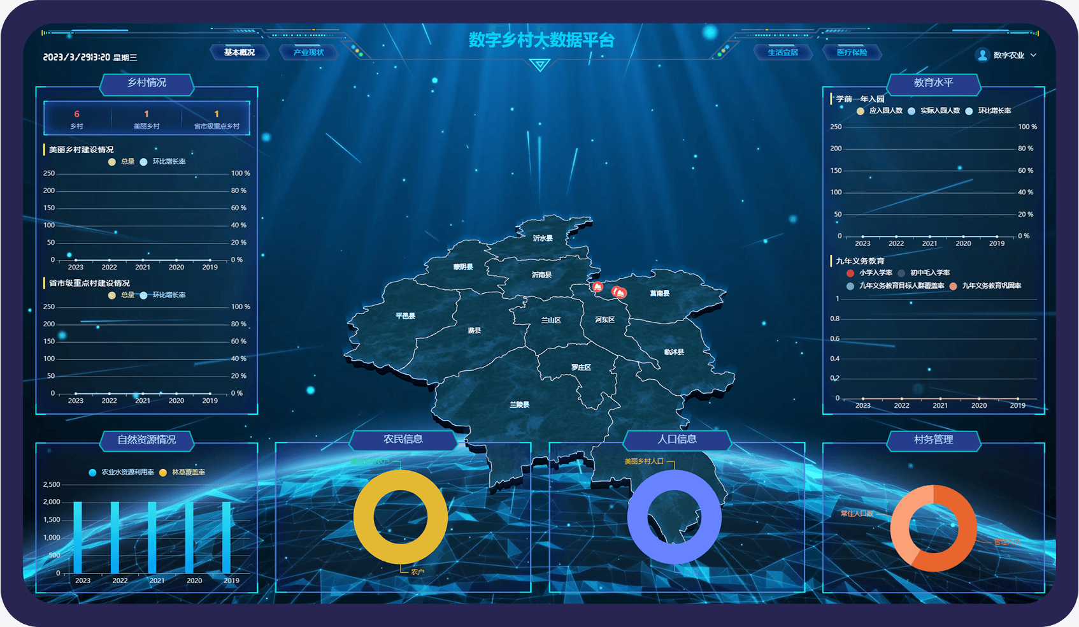Click the 人口信息 panel title
Viewport: 1079px width, 627px height.
[x=677, y=440]
